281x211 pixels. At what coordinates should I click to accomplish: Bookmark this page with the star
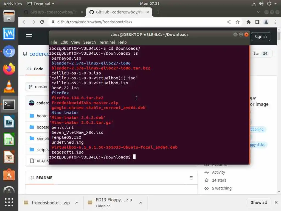(238, 22)
